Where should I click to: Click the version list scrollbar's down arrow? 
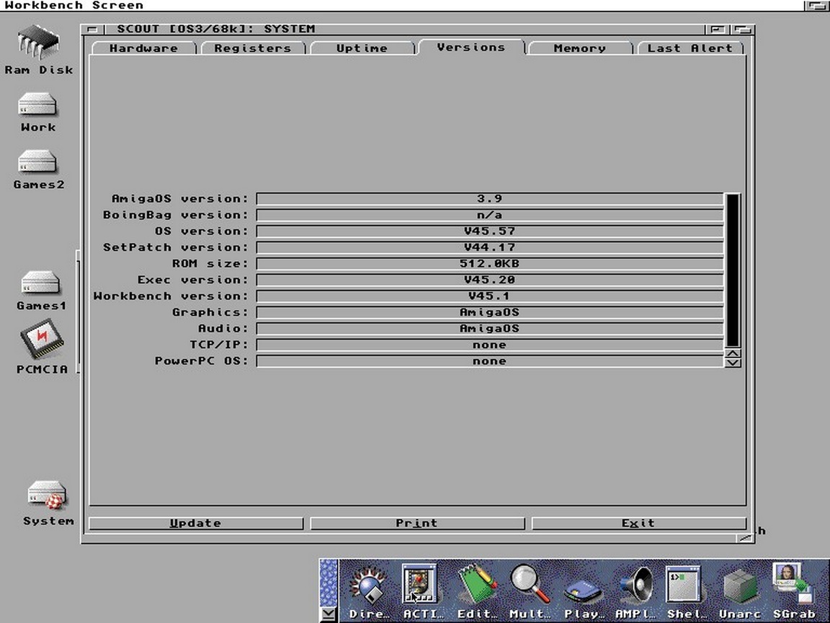click(x=733, y=363)
